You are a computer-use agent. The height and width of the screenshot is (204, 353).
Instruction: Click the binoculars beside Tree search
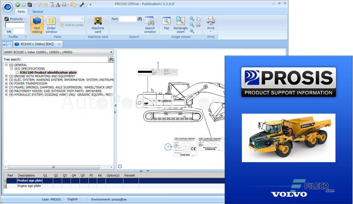point(111,59)
